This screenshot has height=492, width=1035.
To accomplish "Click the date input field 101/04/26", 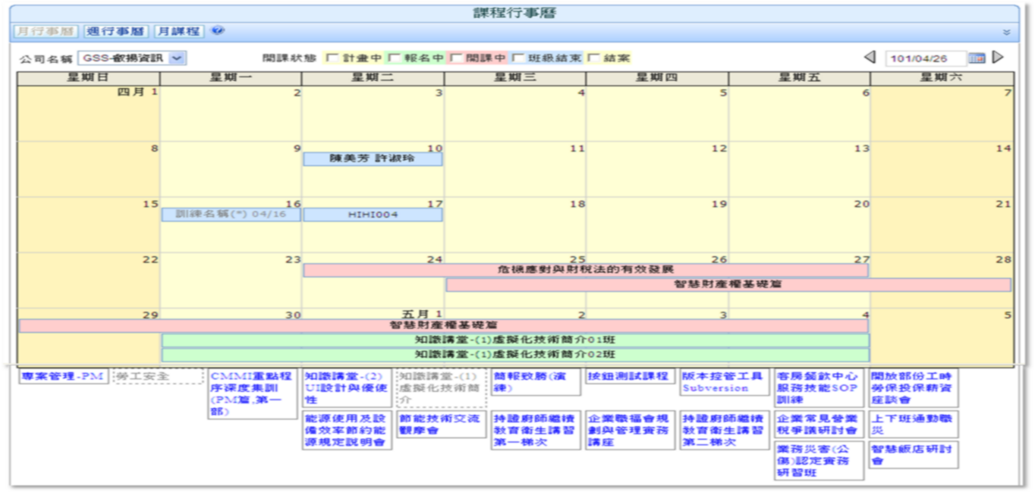I will click(925, 58).
